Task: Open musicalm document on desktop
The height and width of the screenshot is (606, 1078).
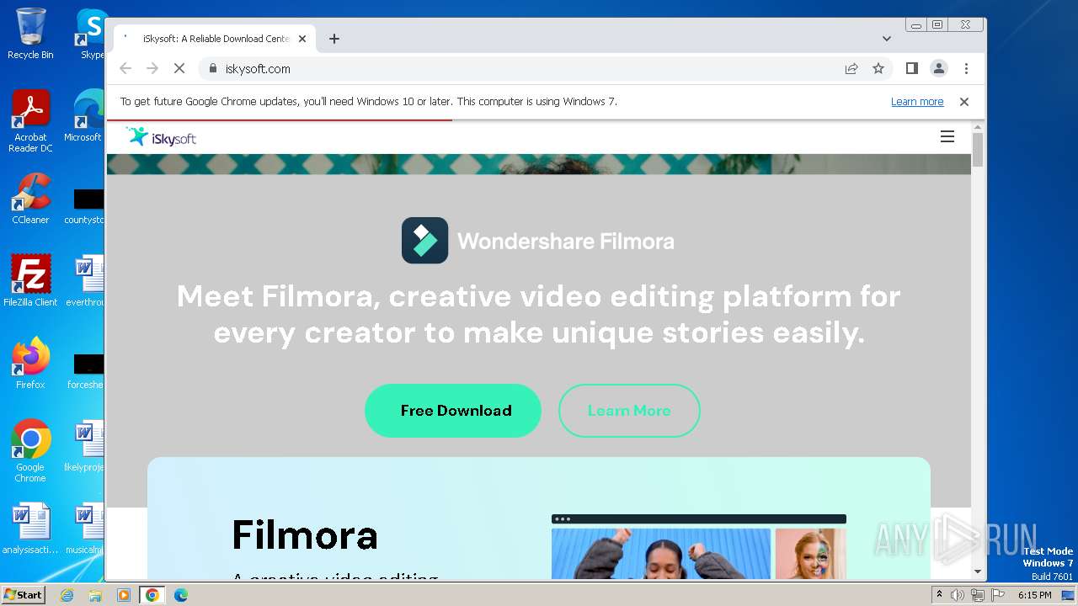Action: pyautogui.click(x=84, y=529)
